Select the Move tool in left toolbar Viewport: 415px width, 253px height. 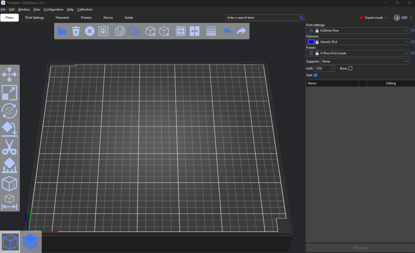pyautogui.click(x=10, y=74)
